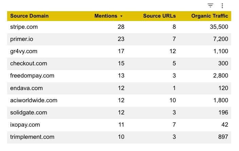Open the three-dot more options menu
The height and width of the screenshot is (151, 239).
[x=222, y=5]
